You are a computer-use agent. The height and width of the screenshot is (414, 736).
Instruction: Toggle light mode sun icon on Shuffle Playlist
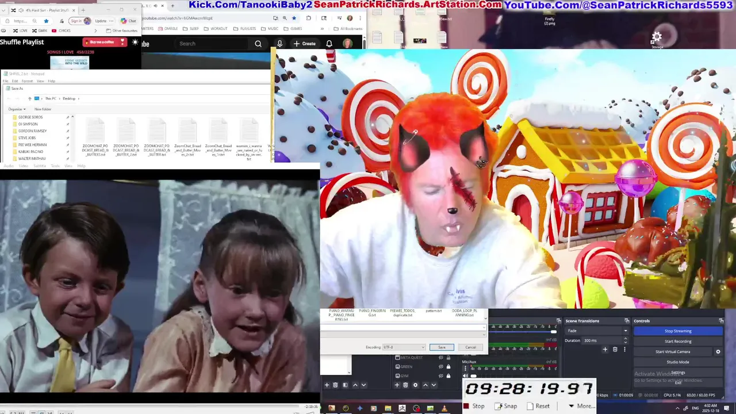click(x=135, y=42)
